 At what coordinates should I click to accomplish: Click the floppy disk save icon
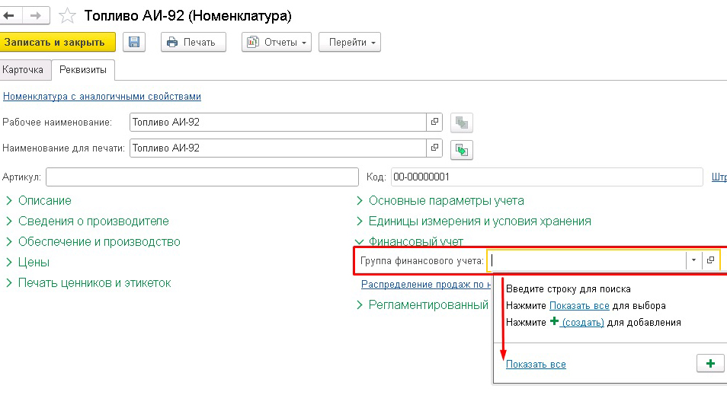(134, 43)
